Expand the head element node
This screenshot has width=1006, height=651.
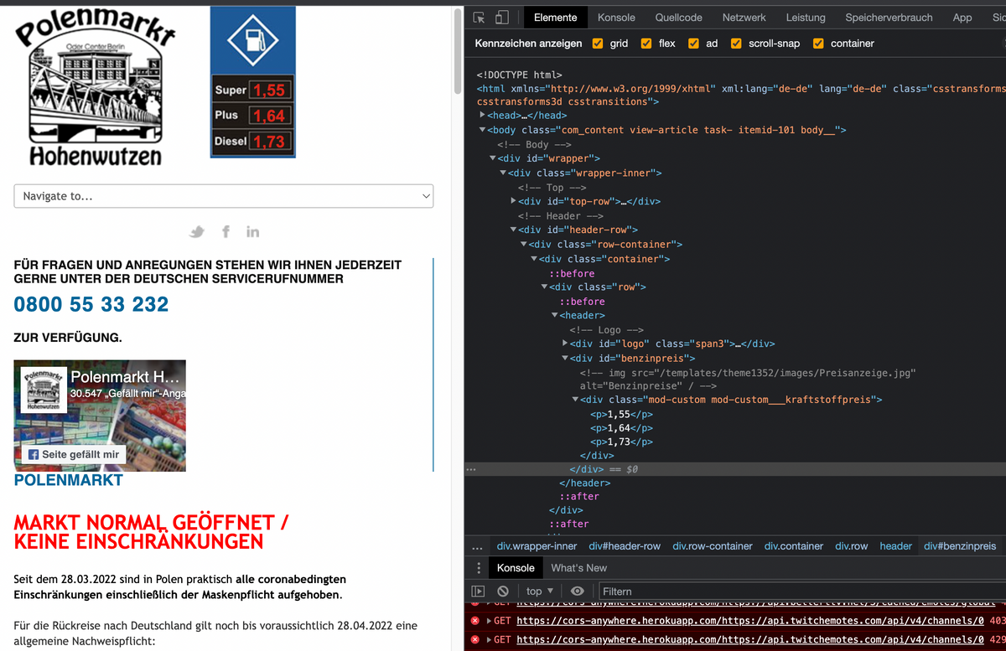click(x=482, y=116)
